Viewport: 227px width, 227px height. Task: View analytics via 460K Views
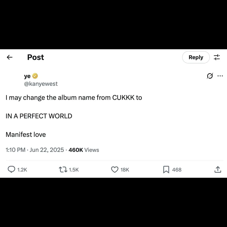(84, 150)
